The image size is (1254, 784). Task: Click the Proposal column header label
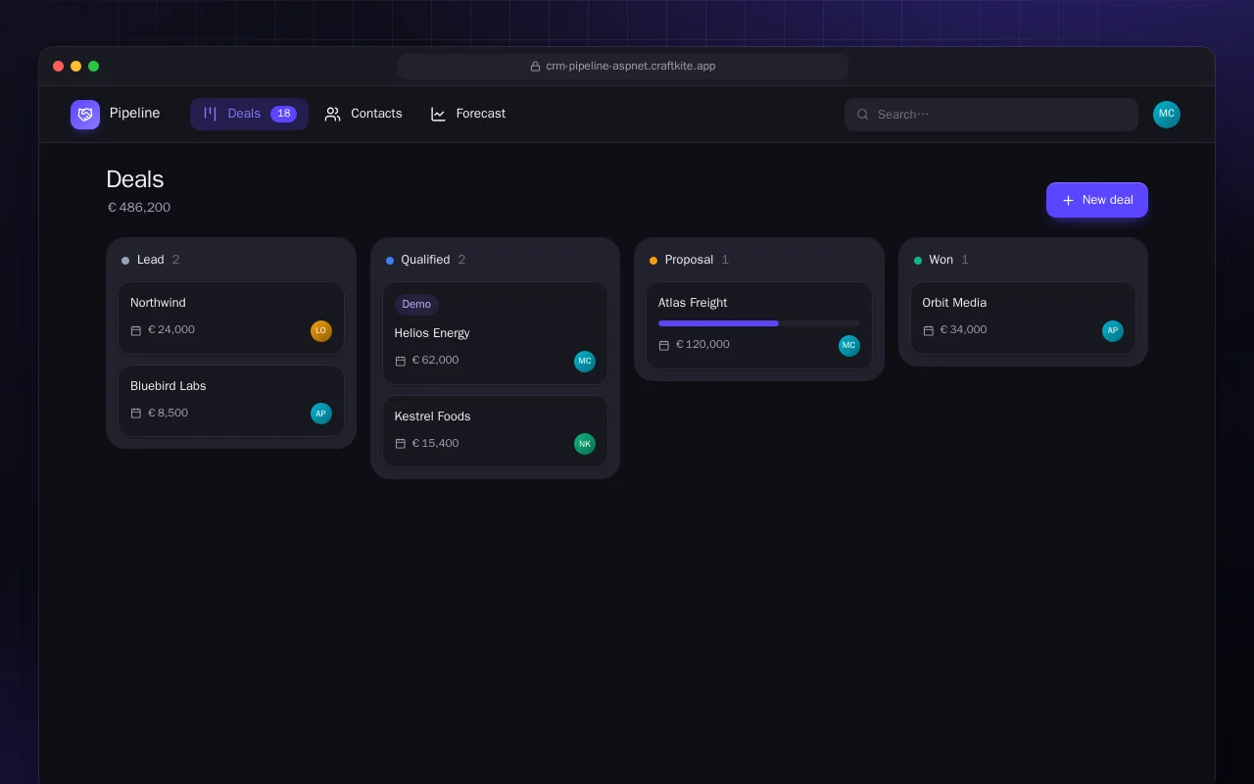coord(690,260)
